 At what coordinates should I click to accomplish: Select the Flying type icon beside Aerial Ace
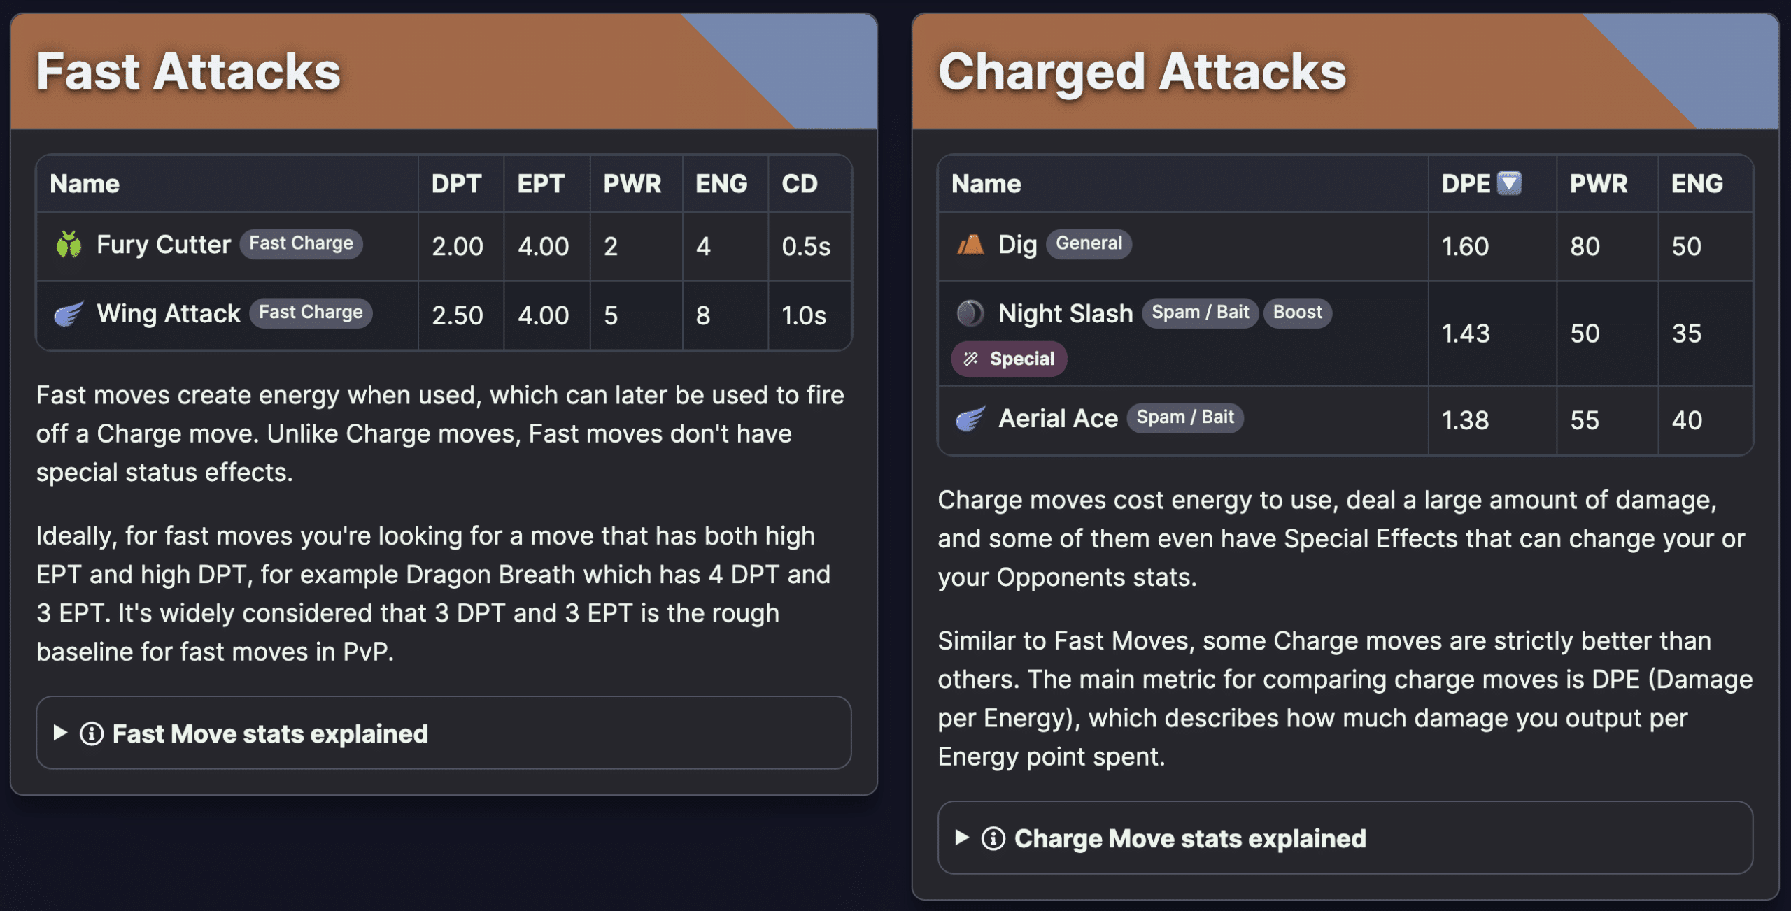tap(969, 418)
